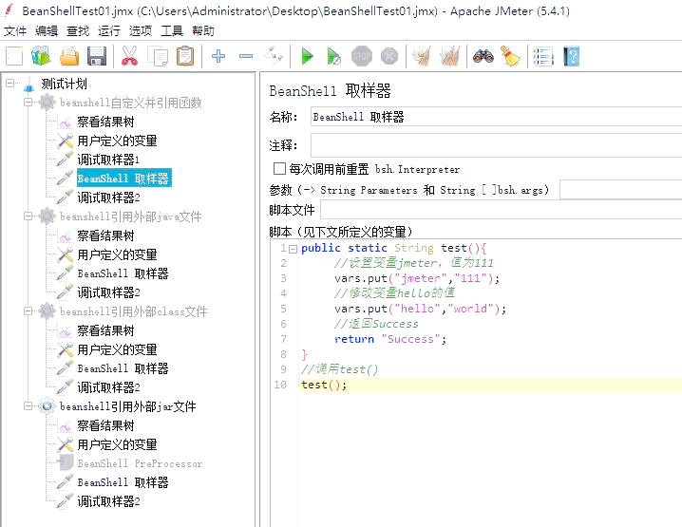Open the Templates toolbar icon
Image resolution: width=682 pixels, height=527 pixels.
pyautogui.click(x=42, y=57)
